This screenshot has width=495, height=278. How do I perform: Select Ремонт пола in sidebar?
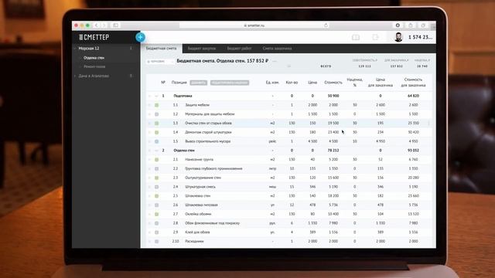(94, 67)
